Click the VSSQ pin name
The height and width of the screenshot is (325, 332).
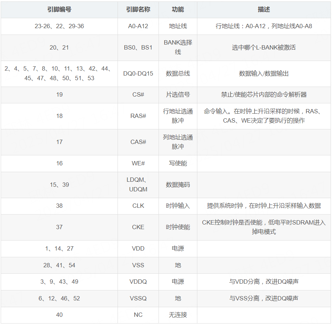(138, 299)
